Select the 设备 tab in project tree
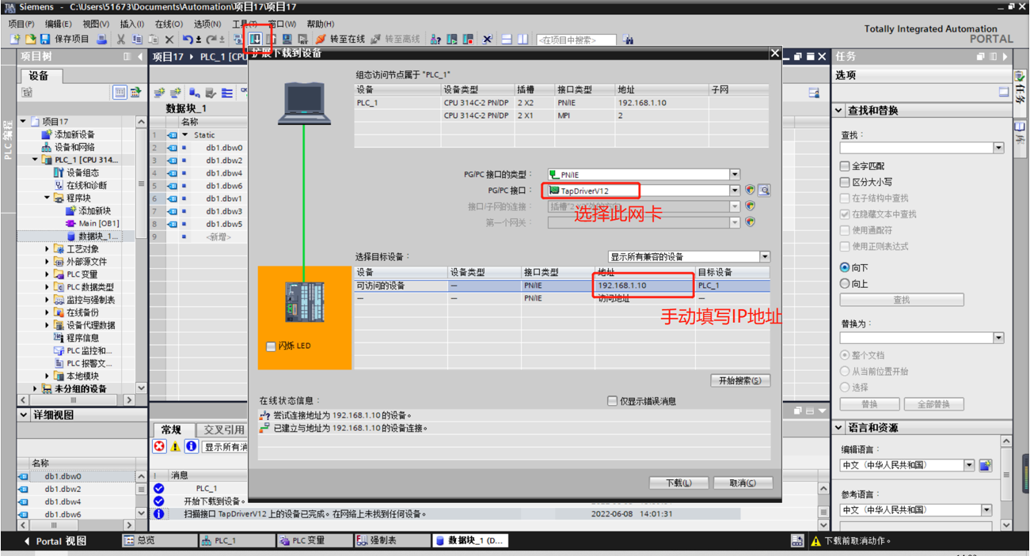This screenshot has width=1030, height=556. [x=39, y=76]
